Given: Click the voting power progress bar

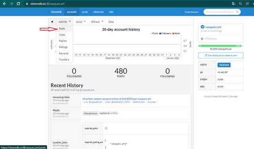Looking at the screenshot, I should (x=221, y=46).
